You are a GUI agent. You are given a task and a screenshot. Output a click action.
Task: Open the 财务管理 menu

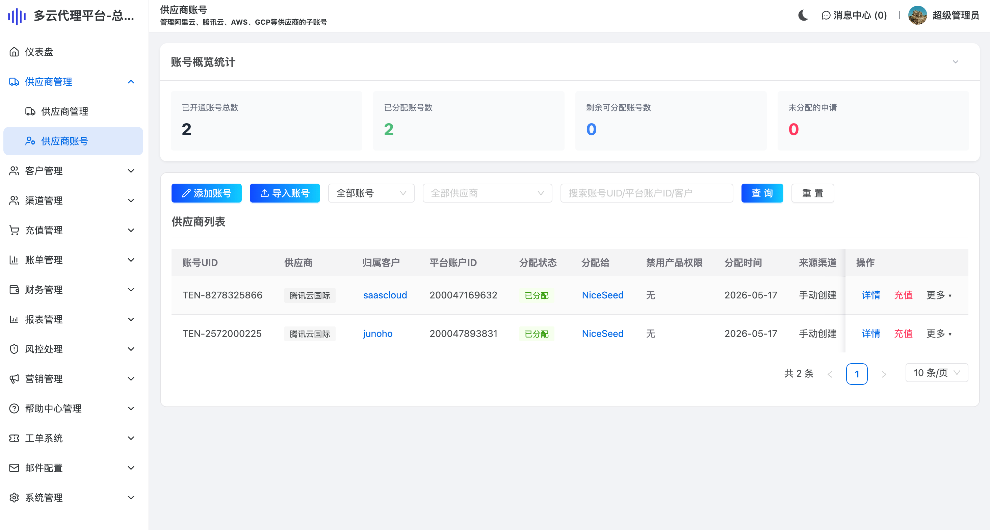[x=73, y=289]
